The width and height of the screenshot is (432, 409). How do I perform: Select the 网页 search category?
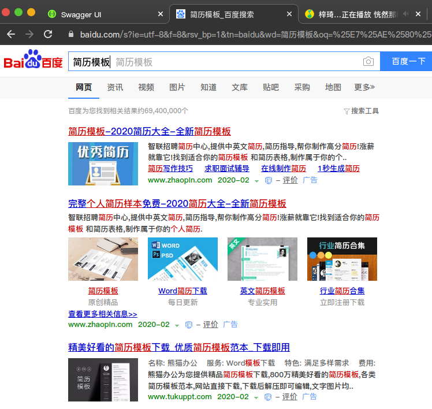click(84, 87)
